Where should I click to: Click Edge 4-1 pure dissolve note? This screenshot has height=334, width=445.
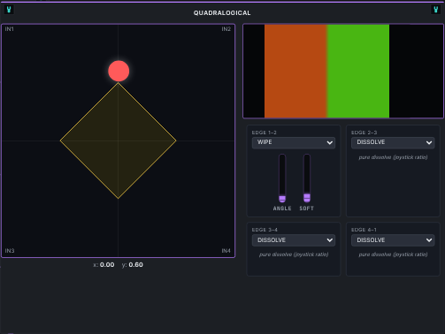coord(393,254)
